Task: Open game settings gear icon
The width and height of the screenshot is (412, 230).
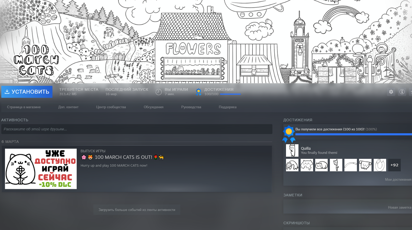Action: [x=391, y=92]
